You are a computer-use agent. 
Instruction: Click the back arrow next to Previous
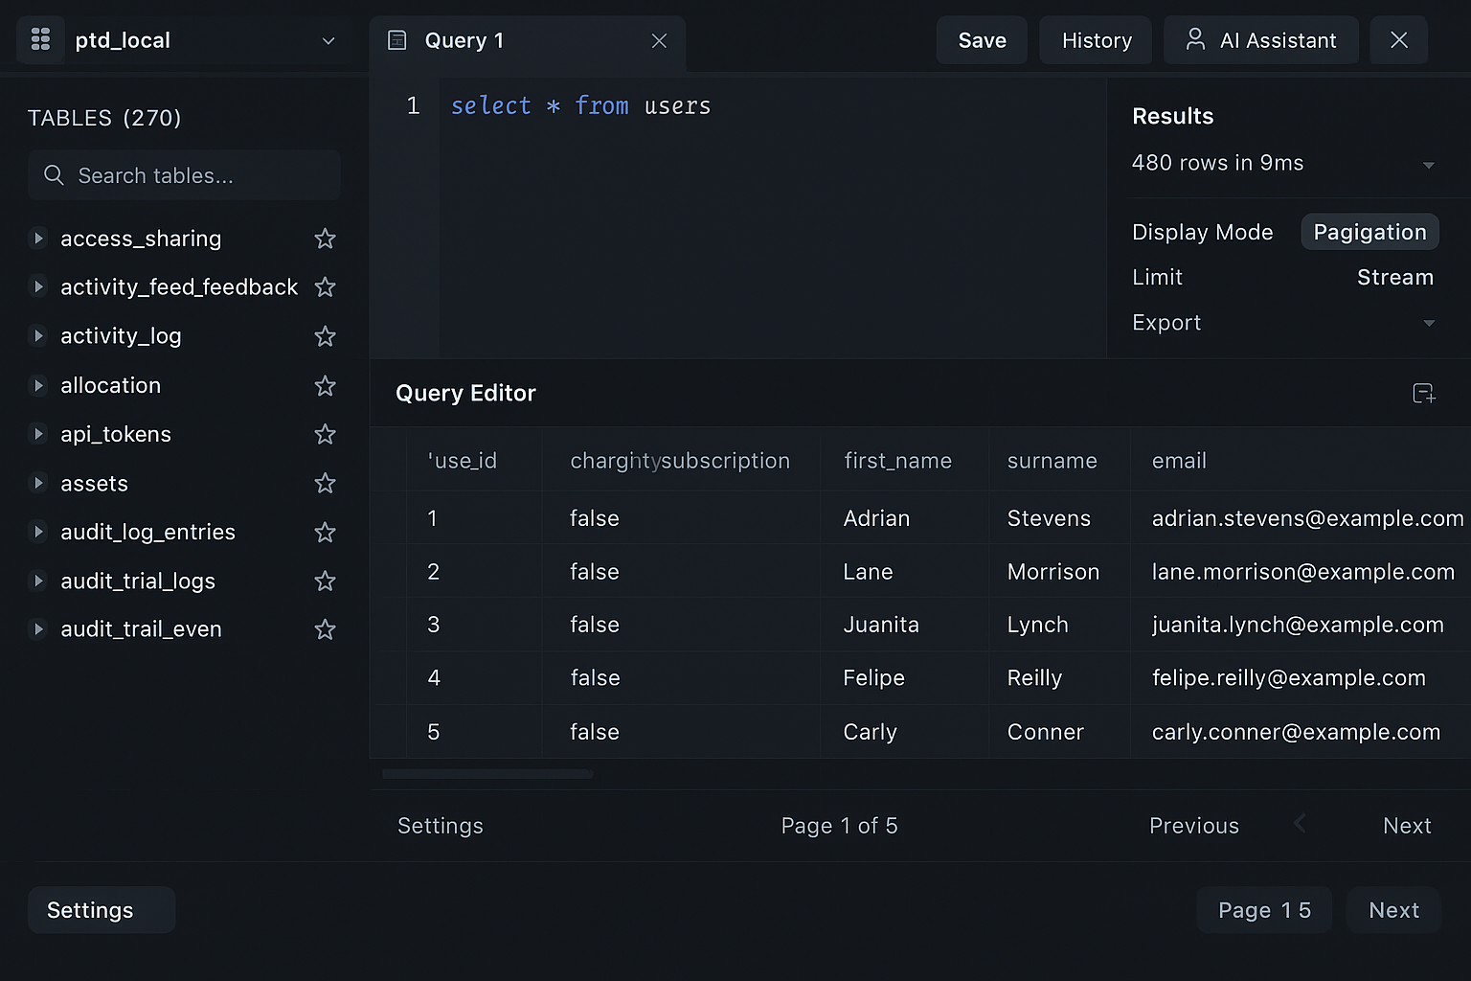(1300, 824)
